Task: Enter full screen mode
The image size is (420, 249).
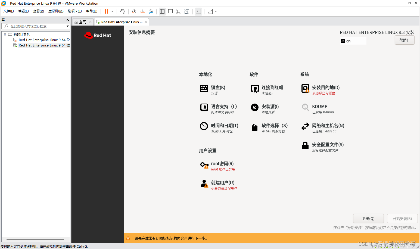Action: click(179, 11)
